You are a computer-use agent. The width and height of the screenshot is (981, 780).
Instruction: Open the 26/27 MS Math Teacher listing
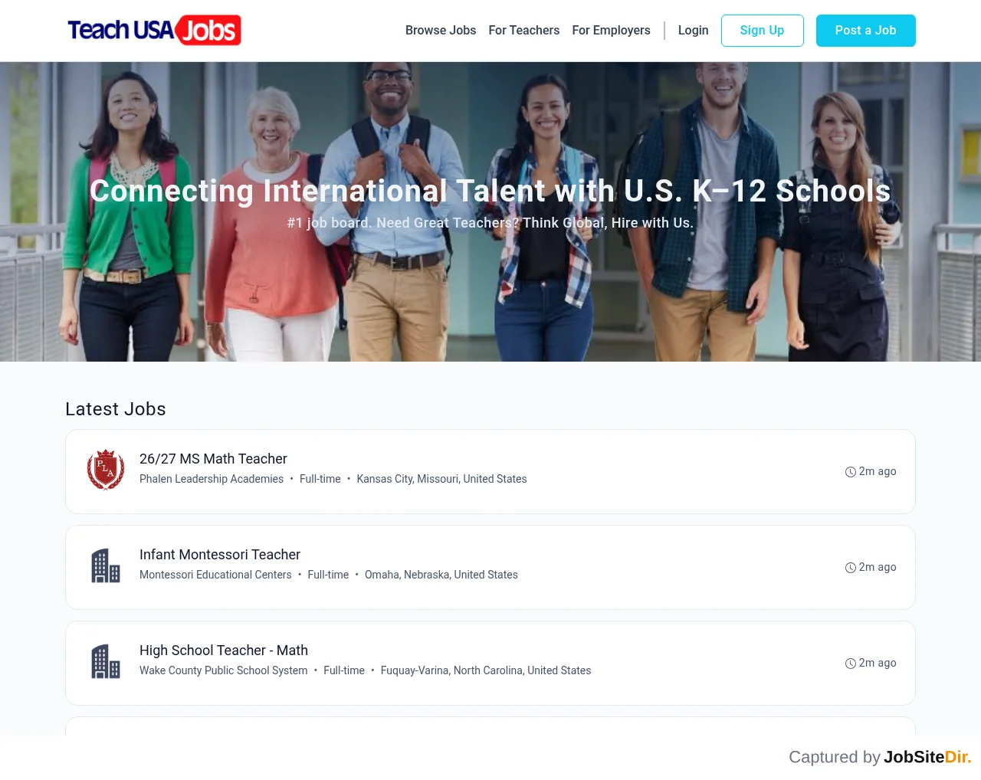click(x=213, y=459)
